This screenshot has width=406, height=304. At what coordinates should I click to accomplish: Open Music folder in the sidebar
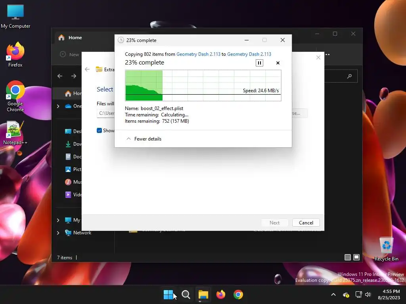click(x=73, y=182)
